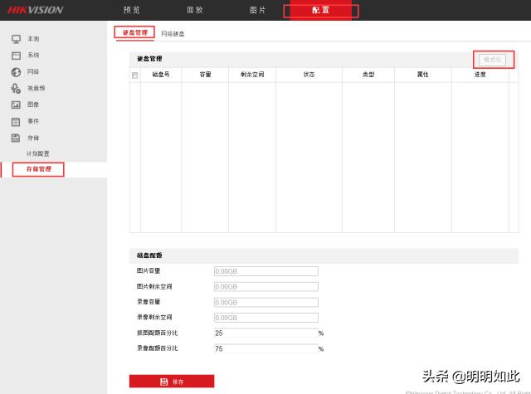Open 事件 in the sidebar
531x394 pixels.
(x=33, y=121)
